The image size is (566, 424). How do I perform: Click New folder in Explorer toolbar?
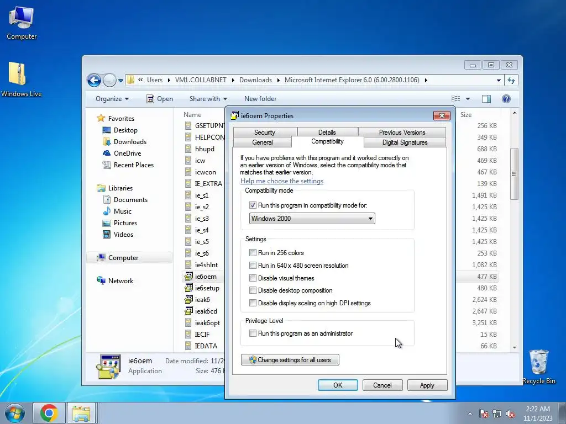[260, 99]
